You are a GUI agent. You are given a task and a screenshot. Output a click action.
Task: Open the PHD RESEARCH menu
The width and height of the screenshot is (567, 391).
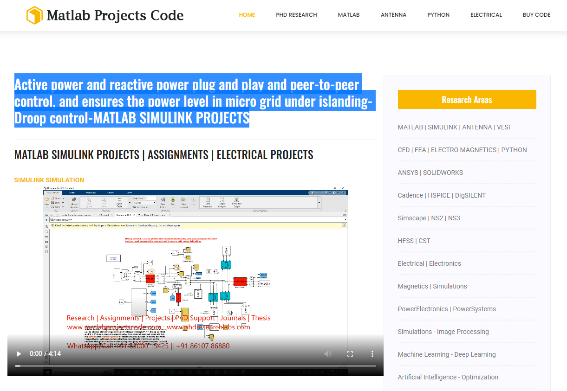click(x=296, y=15)
